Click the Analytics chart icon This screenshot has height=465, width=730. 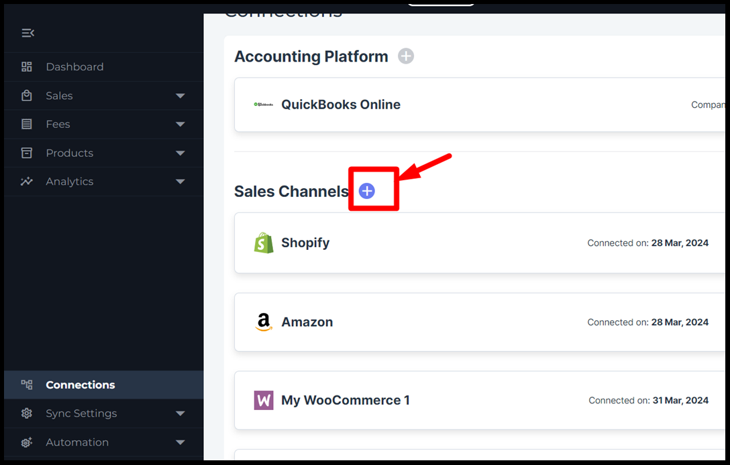(27, 182)
